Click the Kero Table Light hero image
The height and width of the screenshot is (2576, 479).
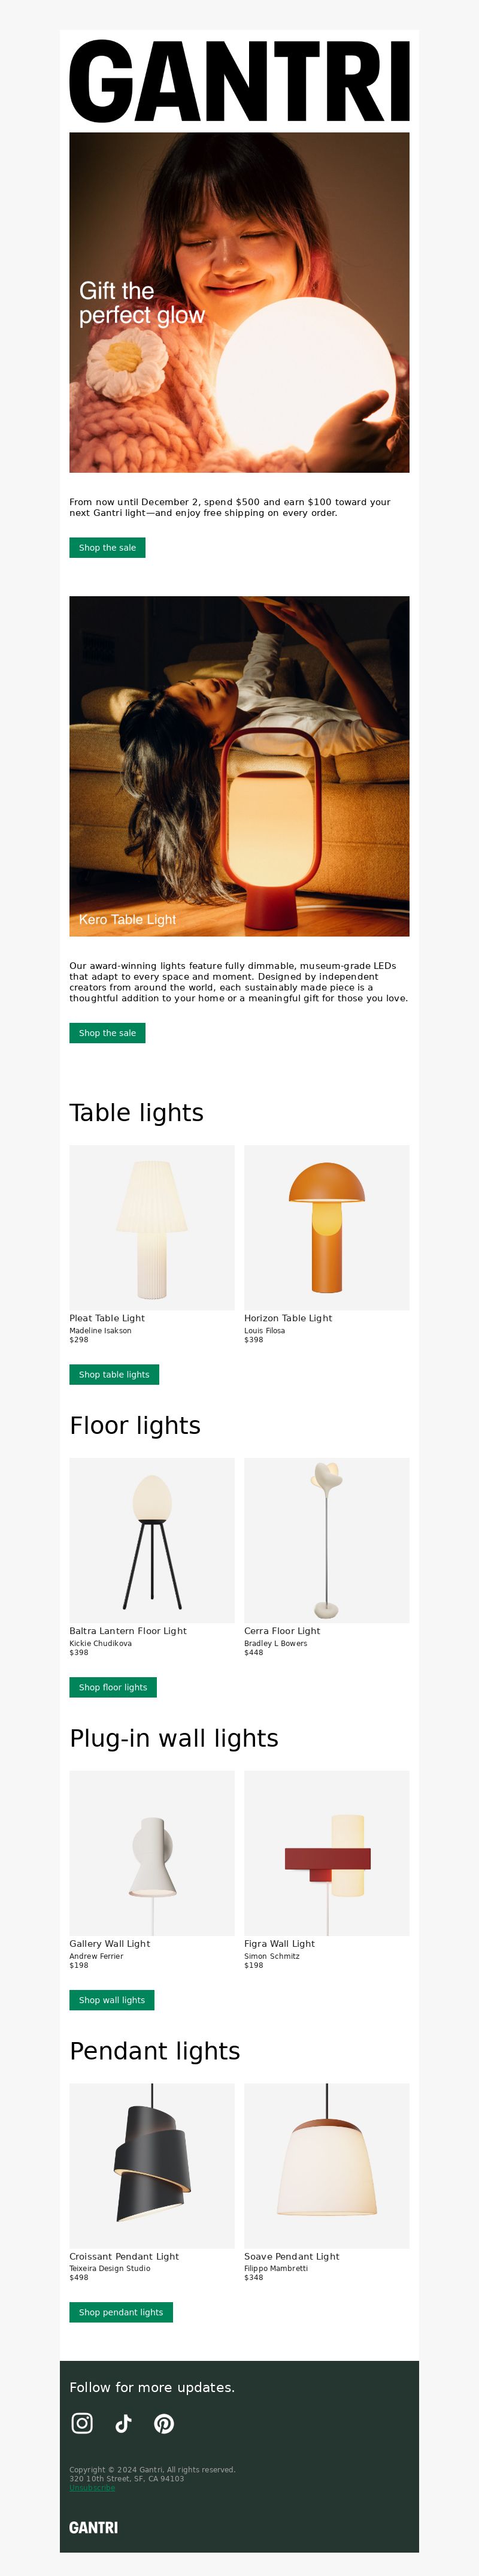[x=239, y=766]
